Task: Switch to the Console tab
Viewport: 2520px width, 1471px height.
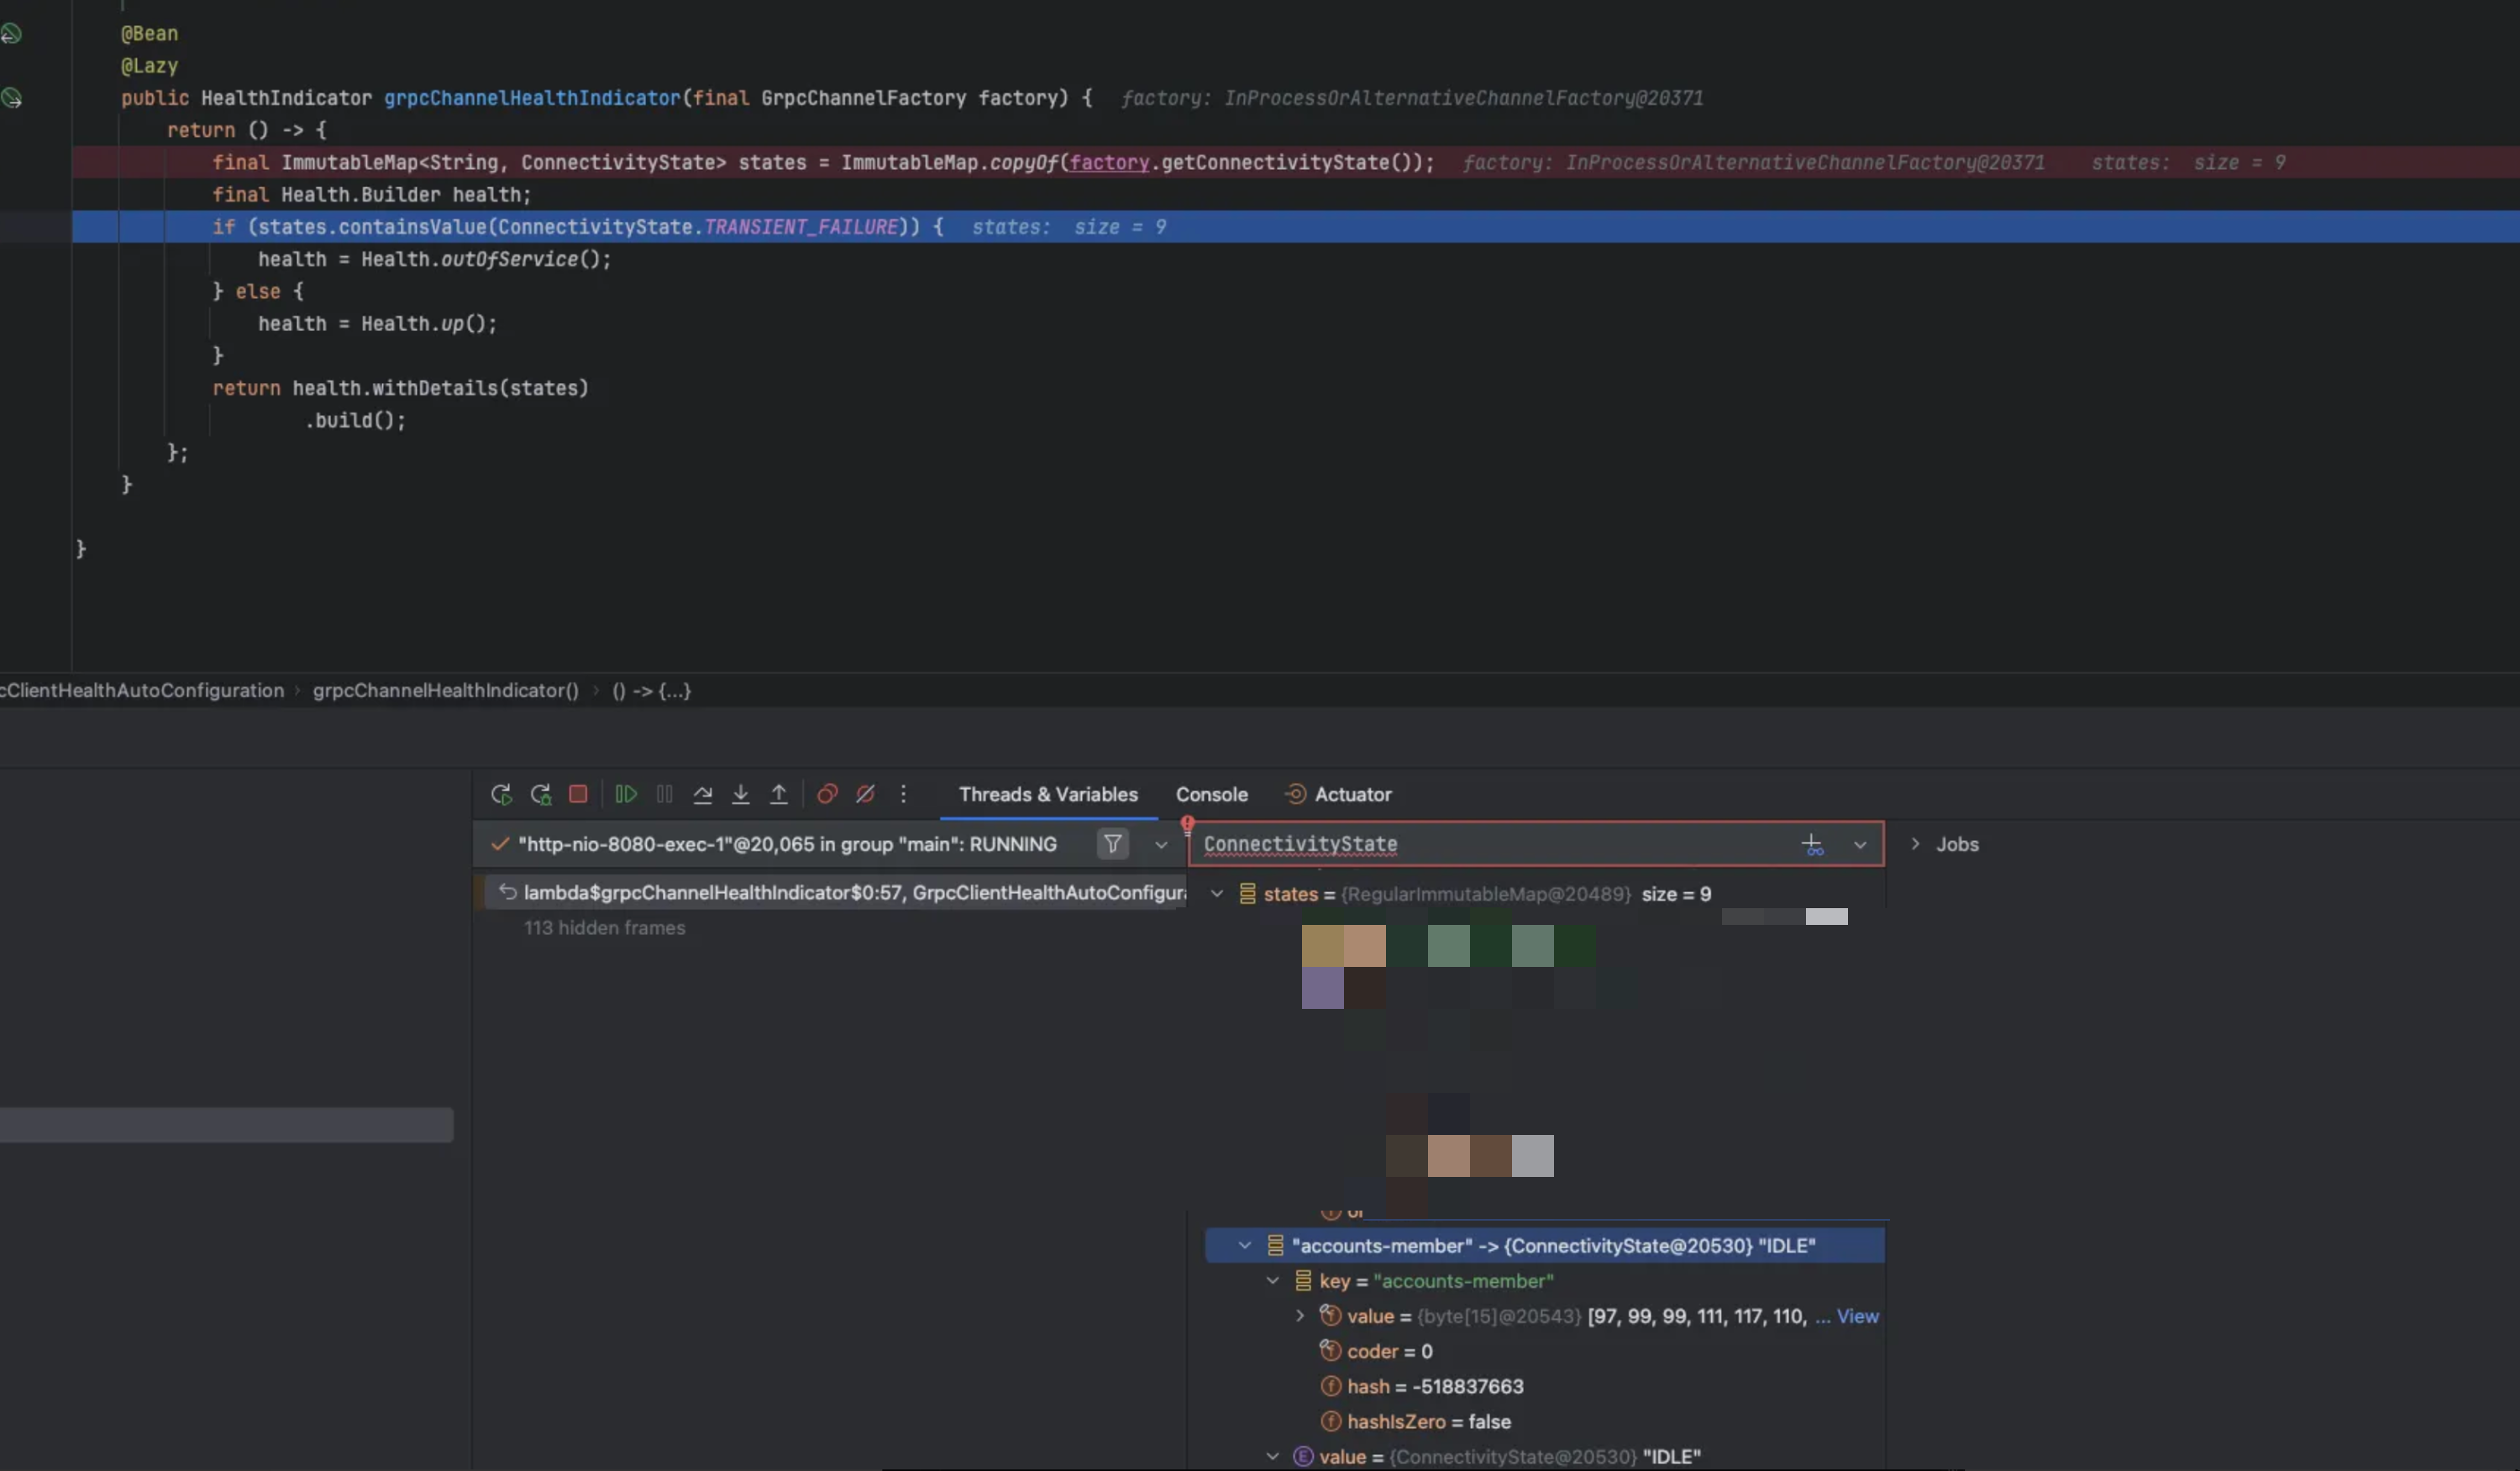Action: click(x=1211, y=794)
